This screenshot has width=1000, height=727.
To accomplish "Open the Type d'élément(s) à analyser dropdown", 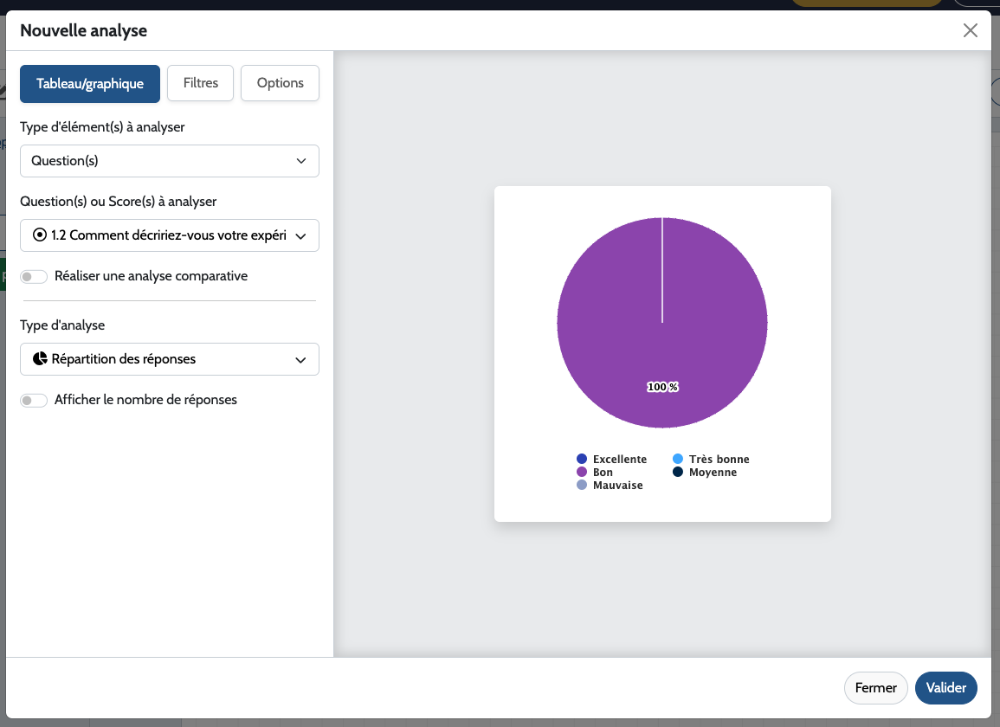I will coord(170,161).
